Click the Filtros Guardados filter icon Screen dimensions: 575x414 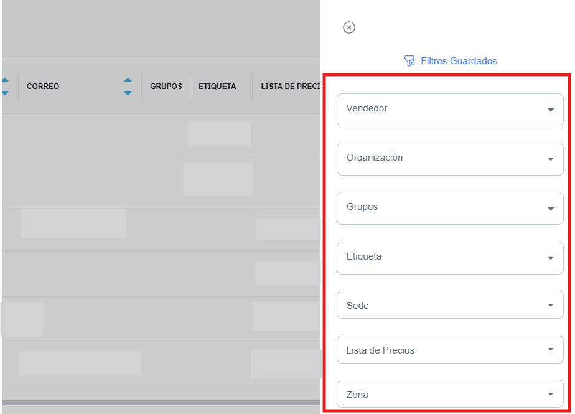(409, 61)
